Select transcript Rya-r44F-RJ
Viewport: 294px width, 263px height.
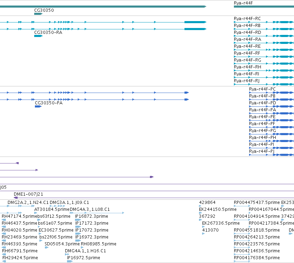247,81
